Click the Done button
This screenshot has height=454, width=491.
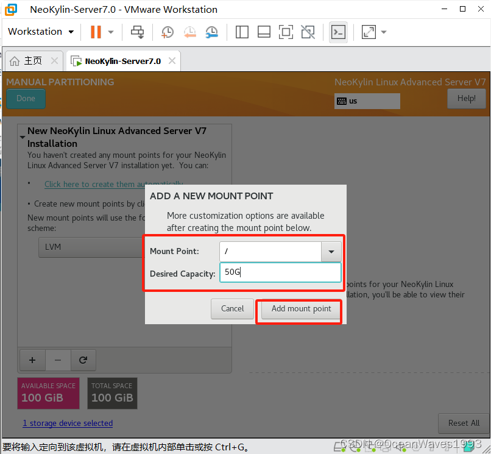tap(26, 99)
